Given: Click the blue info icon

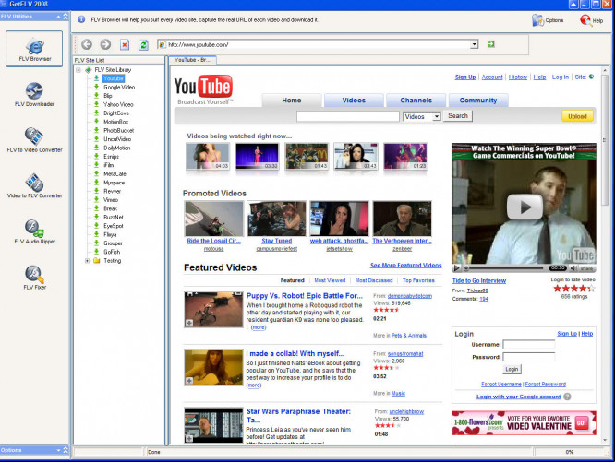Looking at the screenshot, I should pos(81,19).
